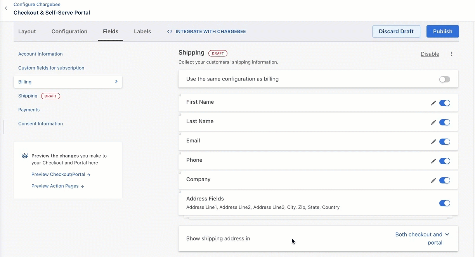Click the back arrow beside Configure Chargebee

6,9
